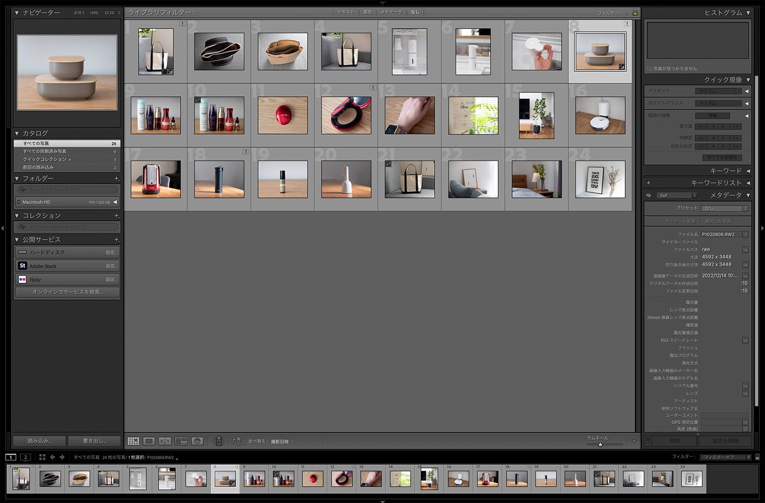This screenshot has height=503, width=765.
Task: Click the Flickr service icon
Action: click(x=22, y=279)
